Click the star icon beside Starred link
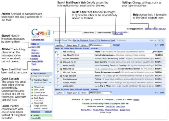Image resolution: width=169 pixels, height=121 pixels. click(x=39, y=47)
